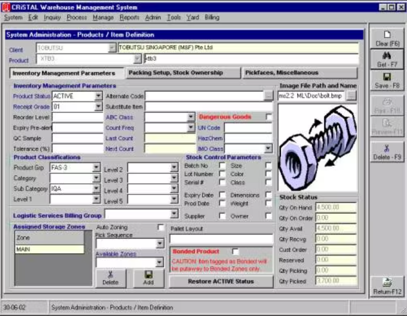Click the greyed Print F10 printer icon

387,102
